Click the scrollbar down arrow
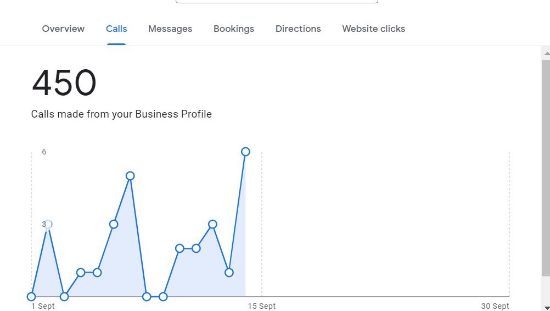Screen dimensions: 550x311 546,307
